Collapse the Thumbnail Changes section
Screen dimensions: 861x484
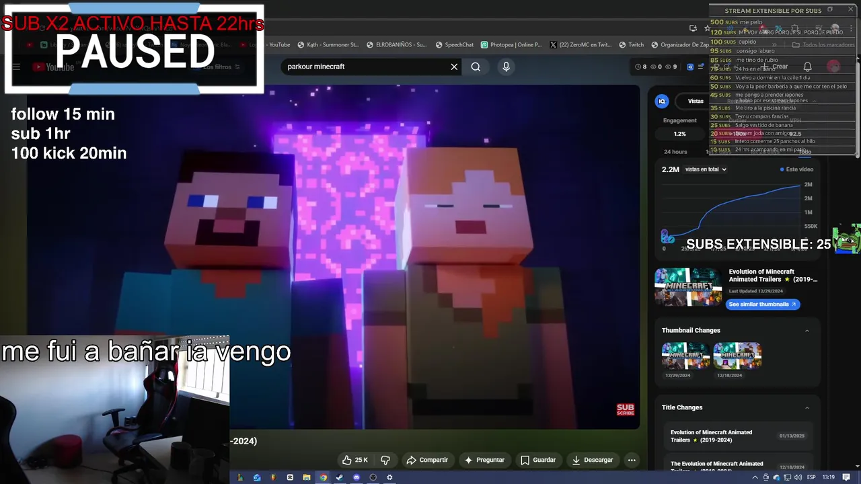click(x=807, y=330)
